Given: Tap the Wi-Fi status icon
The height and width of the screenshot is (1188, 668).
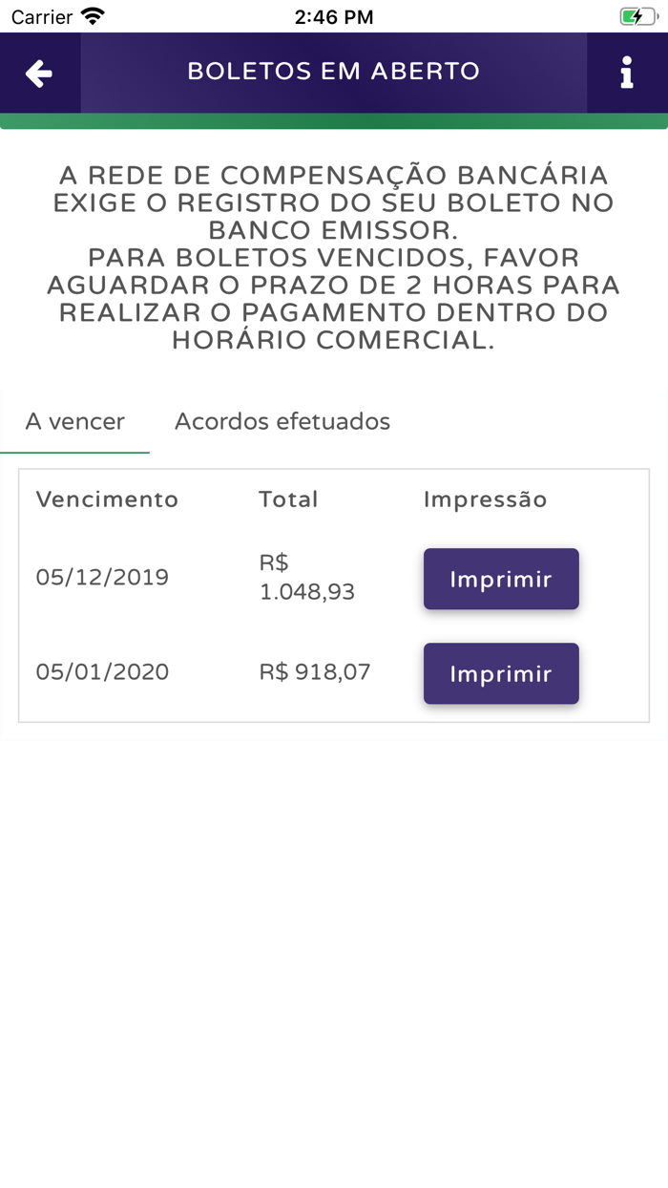Looking at the screenshot, I should (93, 16).
